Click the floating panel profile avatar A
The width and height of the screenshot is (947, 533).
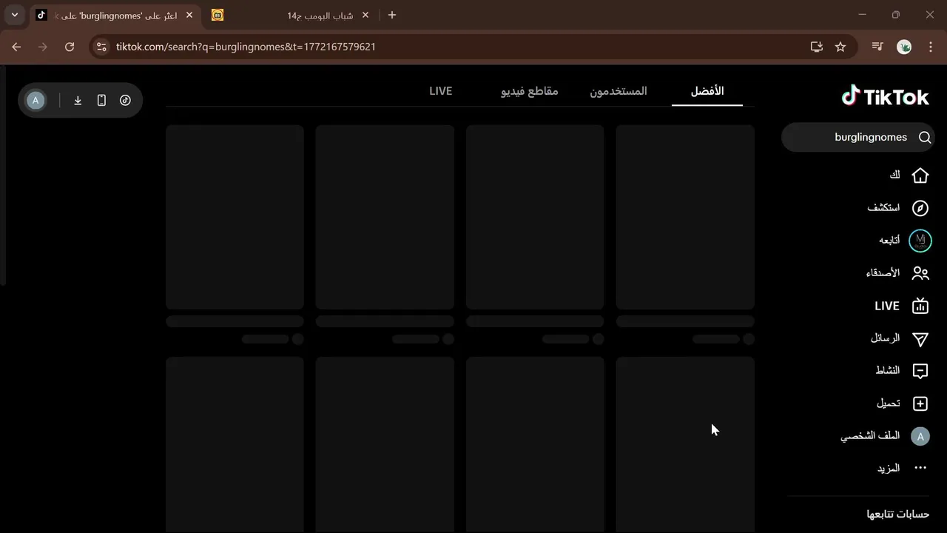pos(36,101)
